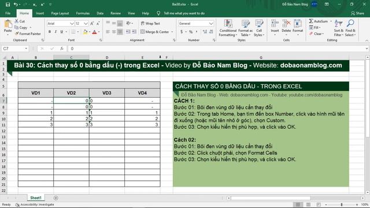Switch to the Page Layout tab
The height and width of the screenshot is (208, 370).
[x=60, y=13]
